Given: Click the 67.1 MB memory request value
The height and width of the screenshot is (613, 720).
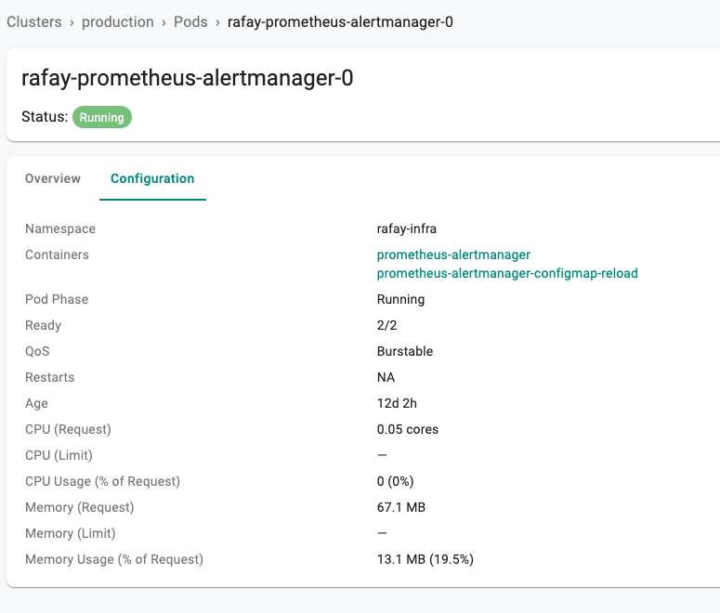Looking at the screenshot, I should click(x=400, y=507).
